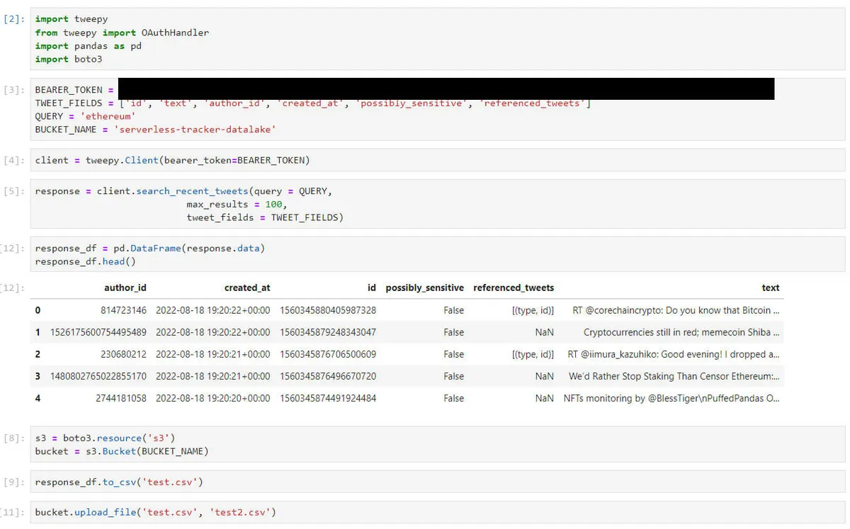Click author_id value 230680212
Image resolution: width=850 pixels, height=529 pixels.
click(x=123, y=354)
